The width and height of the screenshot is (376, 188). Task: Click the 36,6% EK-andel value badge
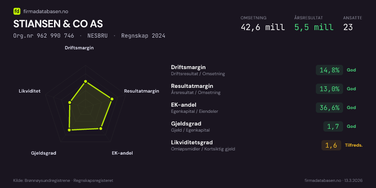[x=329, y=108]
